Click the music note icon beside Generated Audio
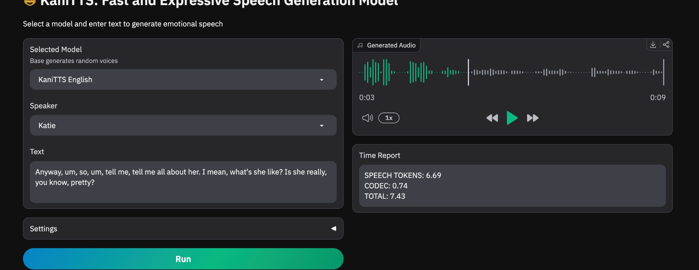The image size is (699, 270). (x=360, y=45)
